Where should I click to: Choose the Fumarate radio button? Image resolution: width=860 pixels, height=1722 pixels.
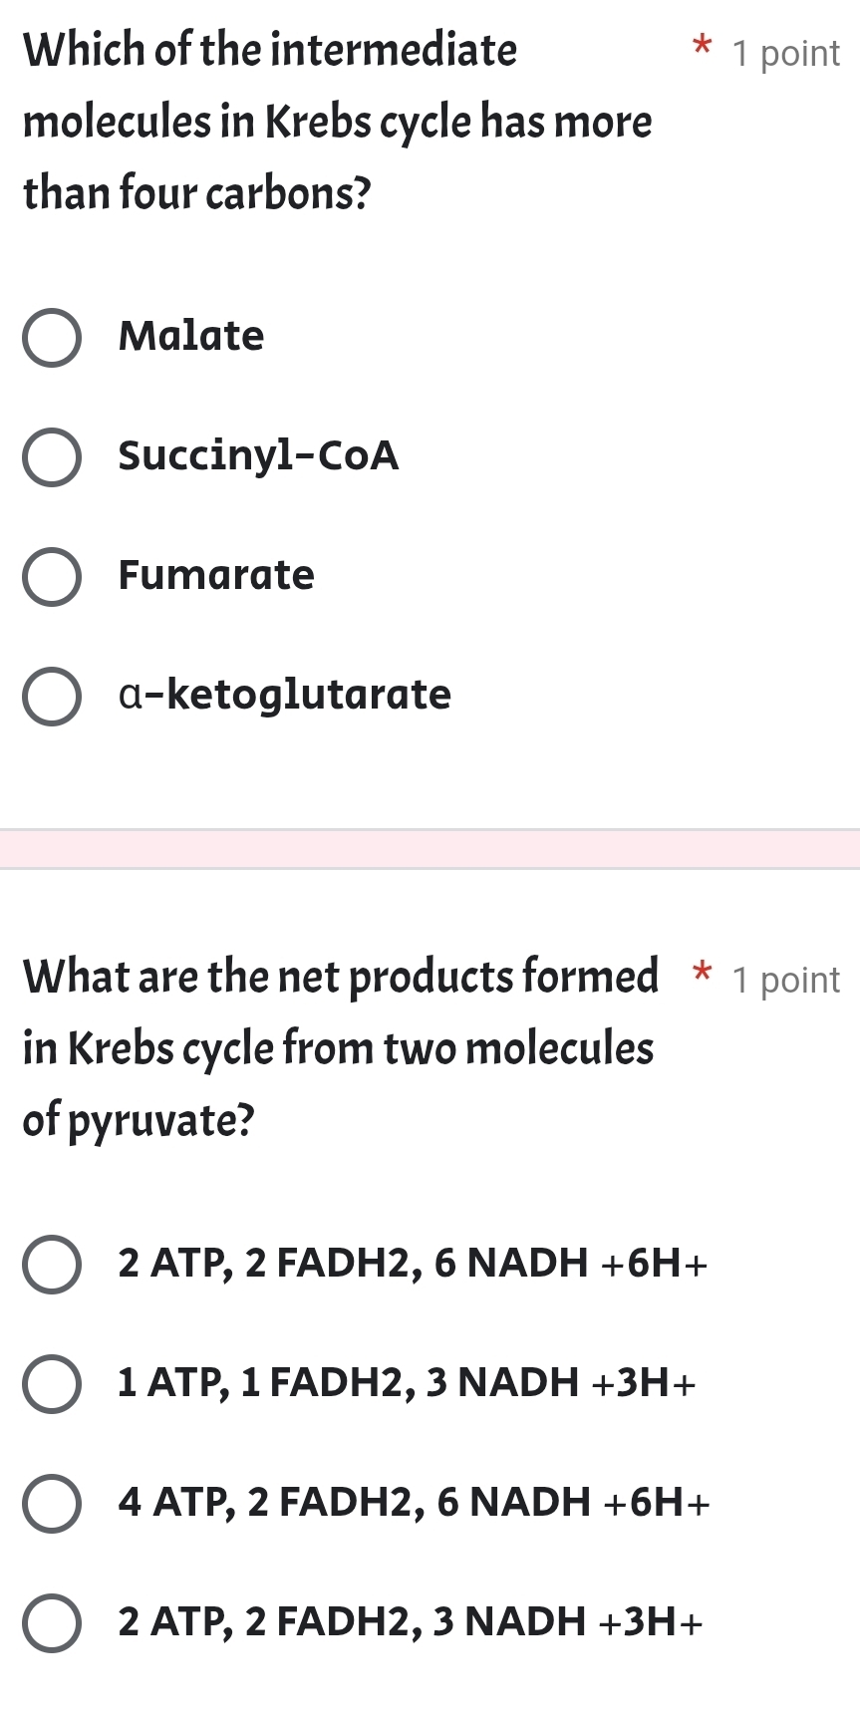(53, 577)
